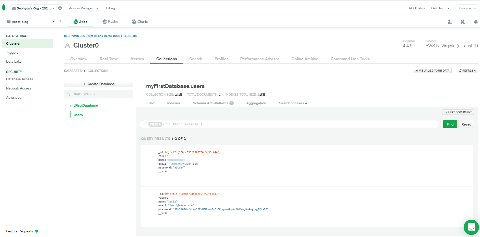Viewport: 480px width, 237px height.
Task: Open the organization selector dropdown
Action: tap(33, 8)
